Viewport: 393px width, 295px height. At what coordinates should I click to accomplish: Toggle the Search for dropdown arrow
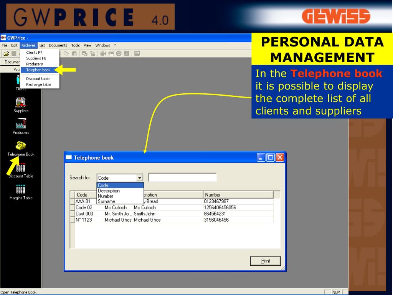(140, 178)
